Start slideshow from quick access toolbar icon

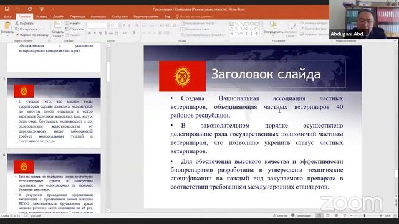point(42,9)
